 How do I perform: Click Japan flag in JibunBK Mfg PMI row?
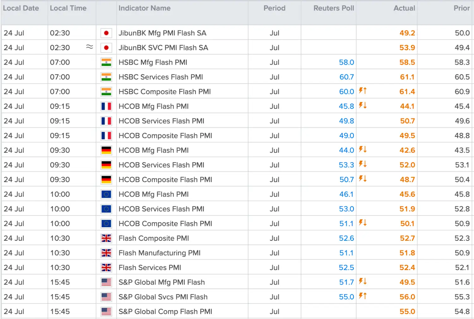[106, 33]
